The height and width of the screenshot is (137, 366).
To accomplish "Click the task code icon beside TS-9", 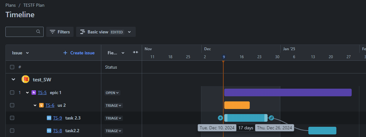I will click(49, 118).
